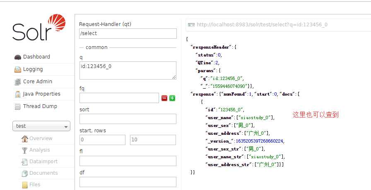Open the Documents page
371x190 pixels.
pos(43,173)
